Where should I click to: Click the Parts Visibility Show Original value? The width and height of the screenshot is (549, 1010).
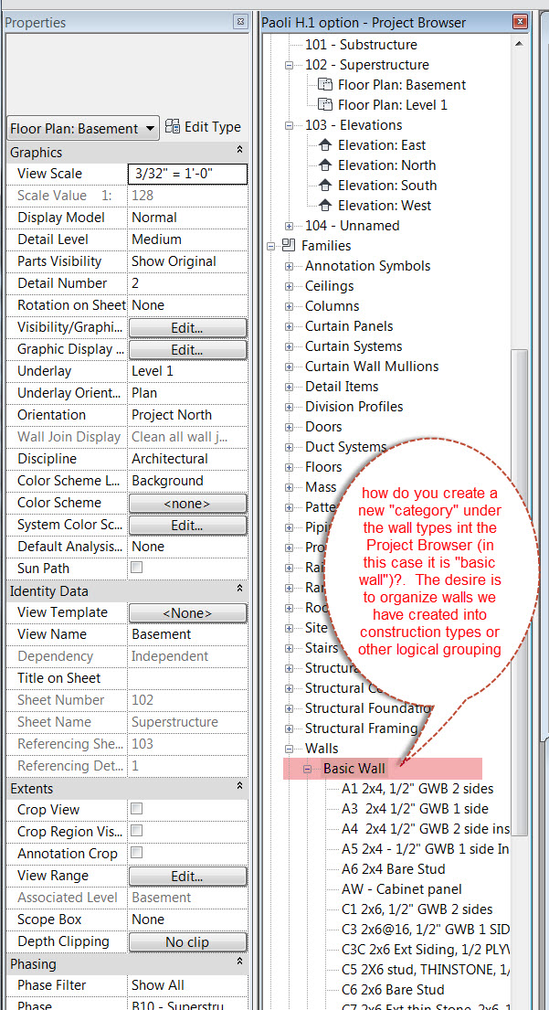point(188,260)
